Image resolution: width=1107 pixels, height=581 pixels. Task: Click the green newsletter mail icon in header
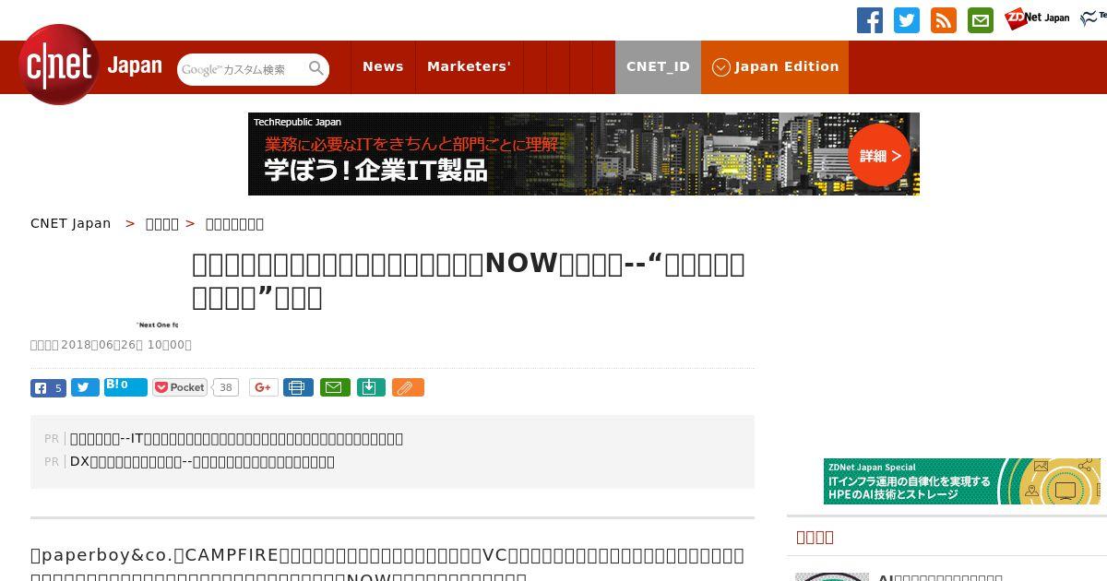tap(981, 20)
